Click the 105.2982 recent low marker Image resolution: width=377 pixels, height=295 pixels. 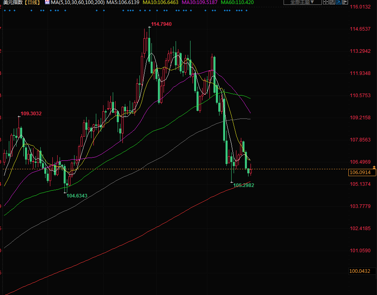[244, 185]
